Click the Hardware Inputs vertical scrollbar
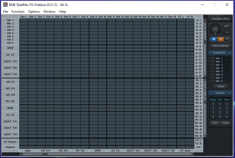Viewport: 235px width, 158px height. coord(205,60)
